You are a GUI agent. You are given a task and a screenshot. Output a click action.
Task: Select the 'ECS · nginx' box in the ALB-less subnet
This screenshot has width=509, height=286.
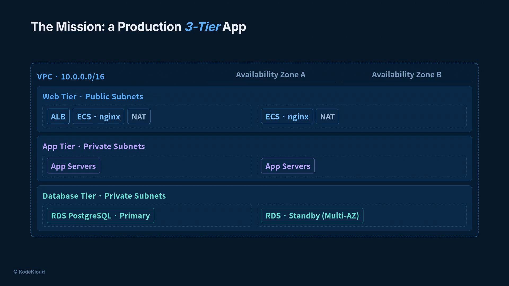click(x=287, y=116)
